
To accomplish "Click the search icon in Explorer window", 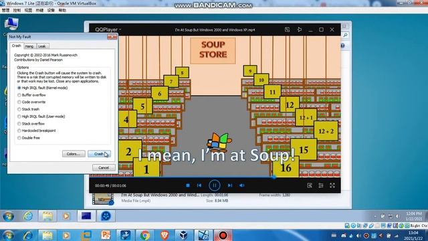I will pyautogui.click(x=345, y=35).
